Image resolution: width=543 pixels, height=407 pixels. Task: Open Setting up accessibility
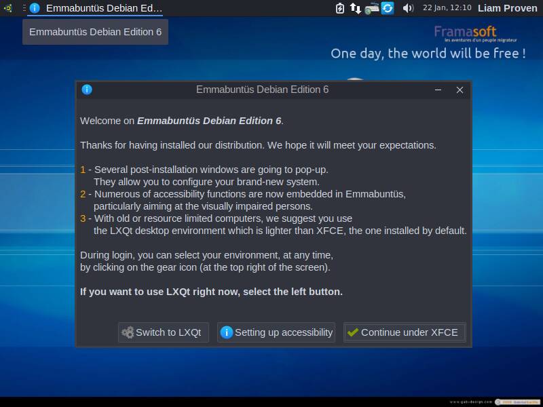276,332
